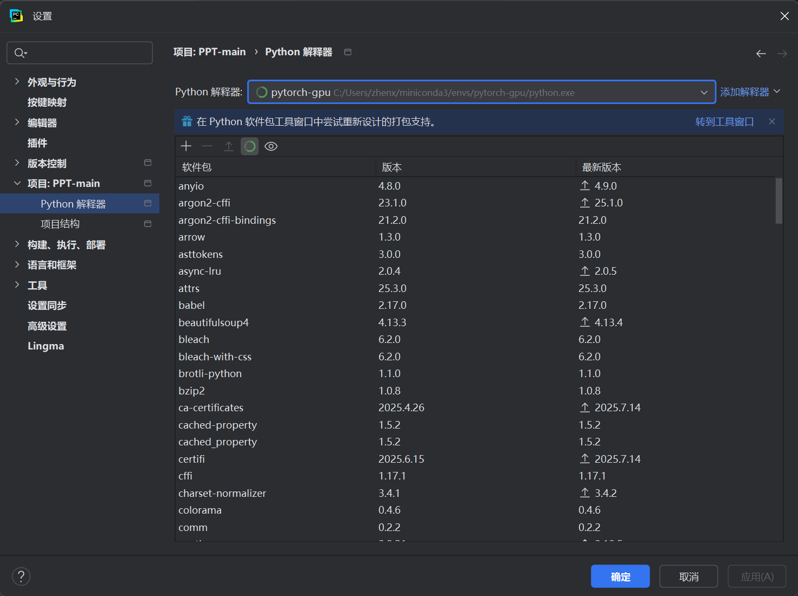Viewport: 798px width, 596px height.
Task: Click upgrade arrow for beautifulsoup4 4.13.4
Action: pyautogui.click(x=585, y=322)
